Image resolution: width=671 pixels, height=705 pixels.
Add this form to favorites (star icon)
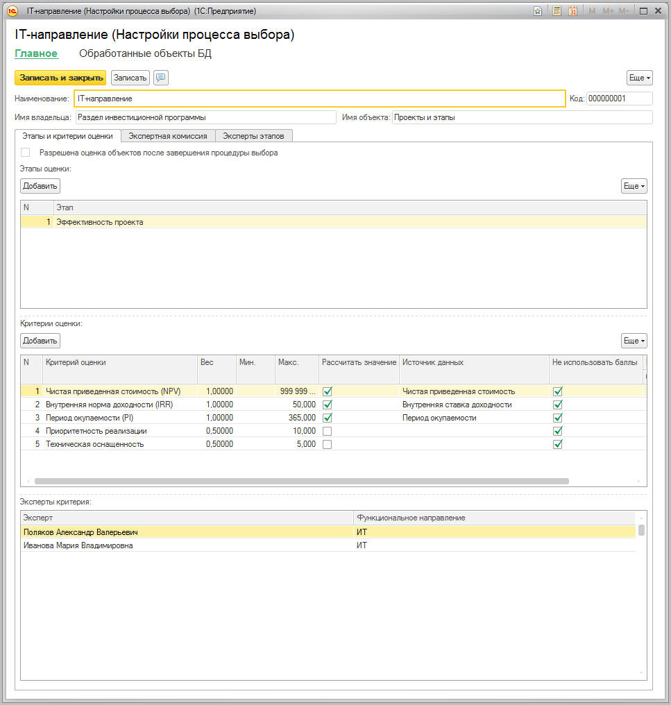click(538, 11)
